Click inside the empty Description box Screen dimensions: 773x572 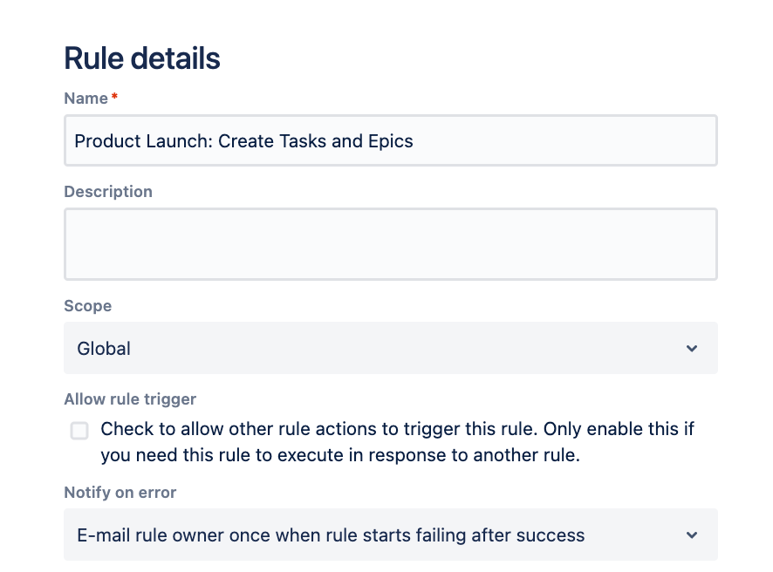(x=390, y=244)
